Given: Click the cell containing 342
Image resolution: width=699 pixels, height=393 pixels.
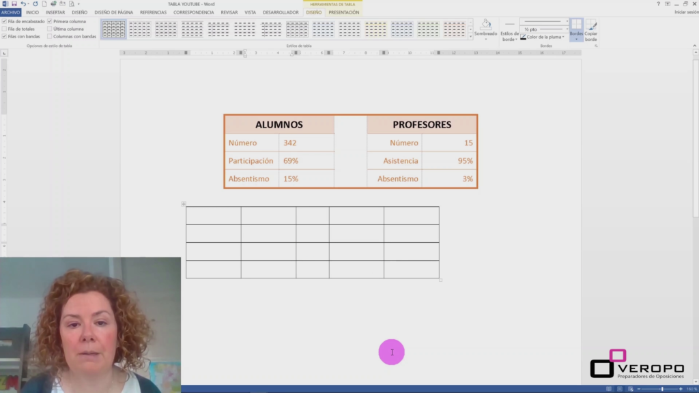Looking at the screenshot, I should 306,143.
